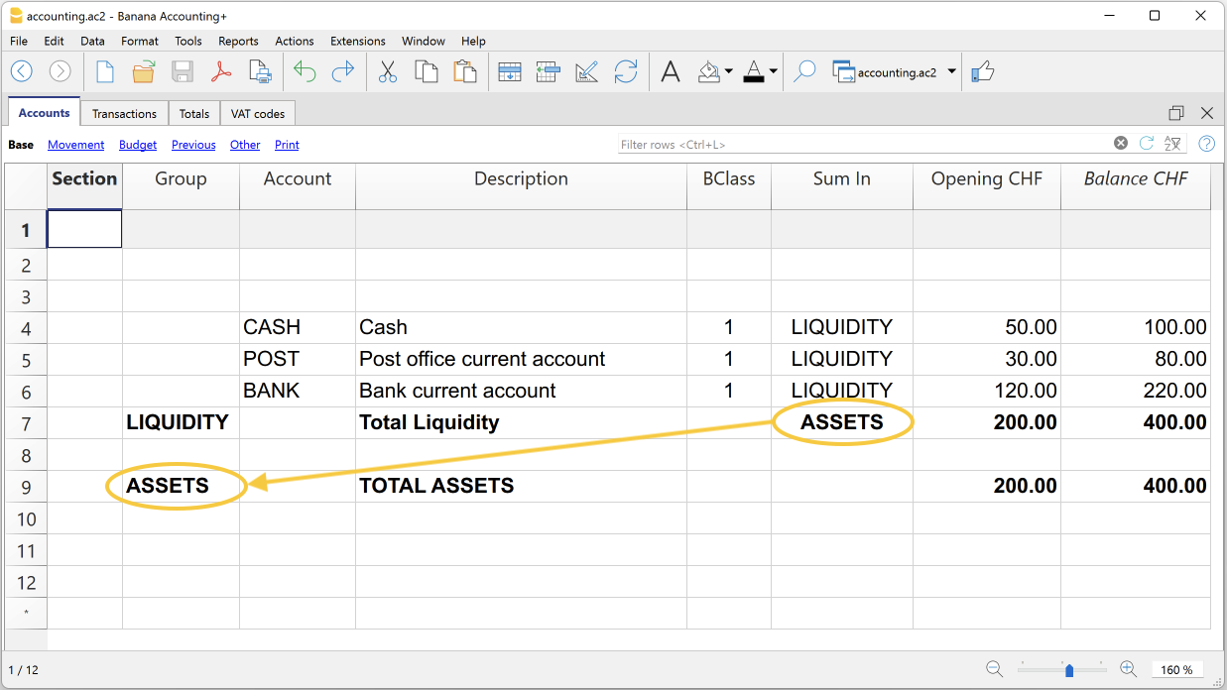Click the copy icon in toolbar

tap(427, 71)
